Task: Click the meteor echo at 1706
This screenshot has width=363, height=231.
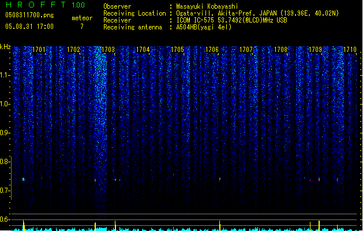Action: tap(220, 179)
